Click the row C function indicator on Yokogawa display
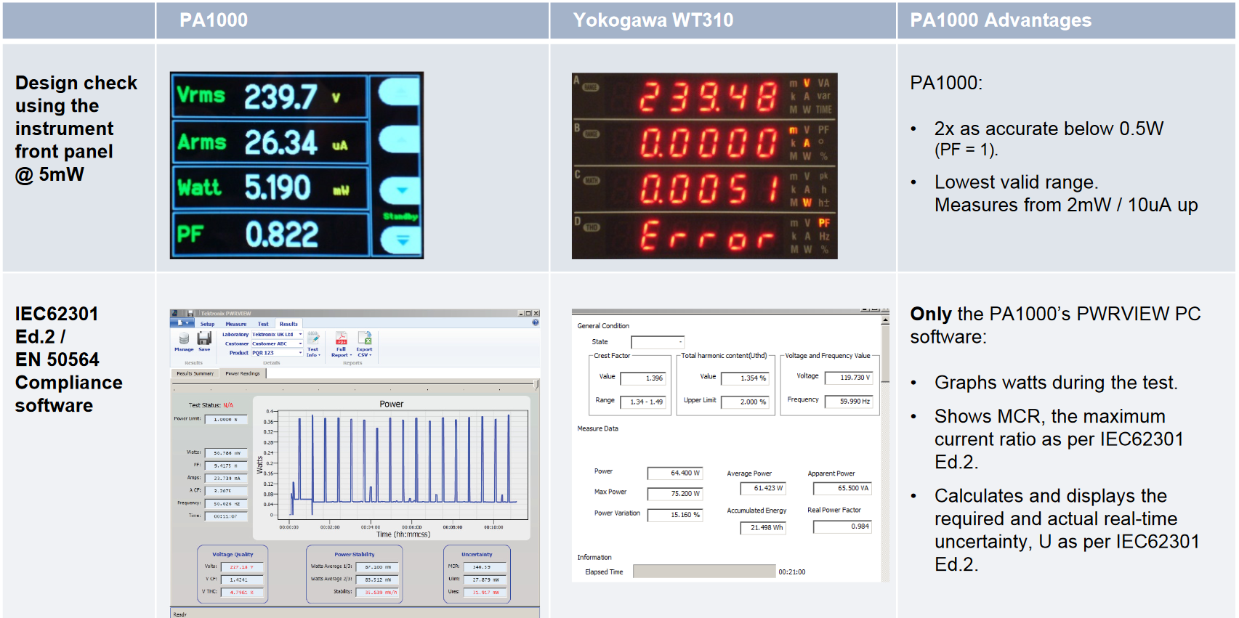Image resolution: width=1239 pixels, height=618 pixels. coord(590,180)
